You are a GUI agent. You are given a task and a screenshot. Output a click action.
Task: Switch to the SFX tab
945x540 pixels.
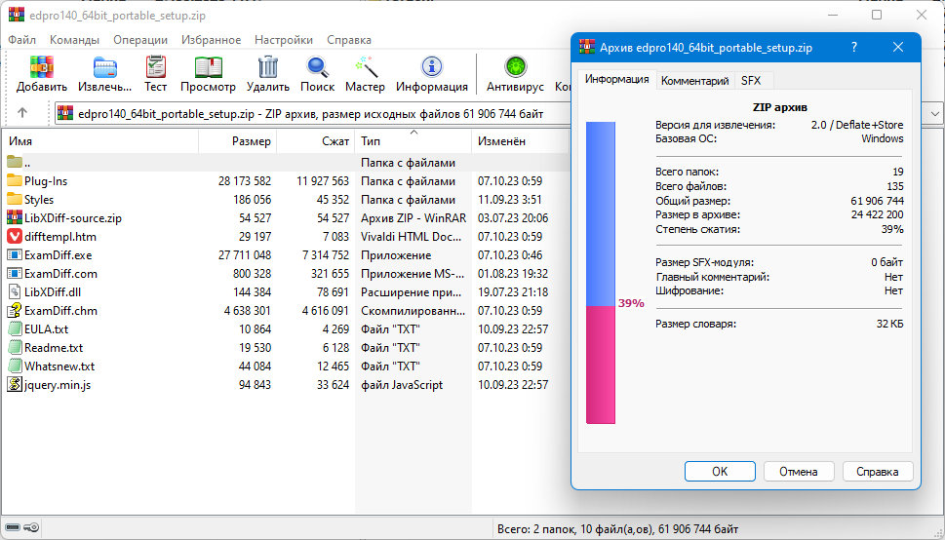coord(751,81)
